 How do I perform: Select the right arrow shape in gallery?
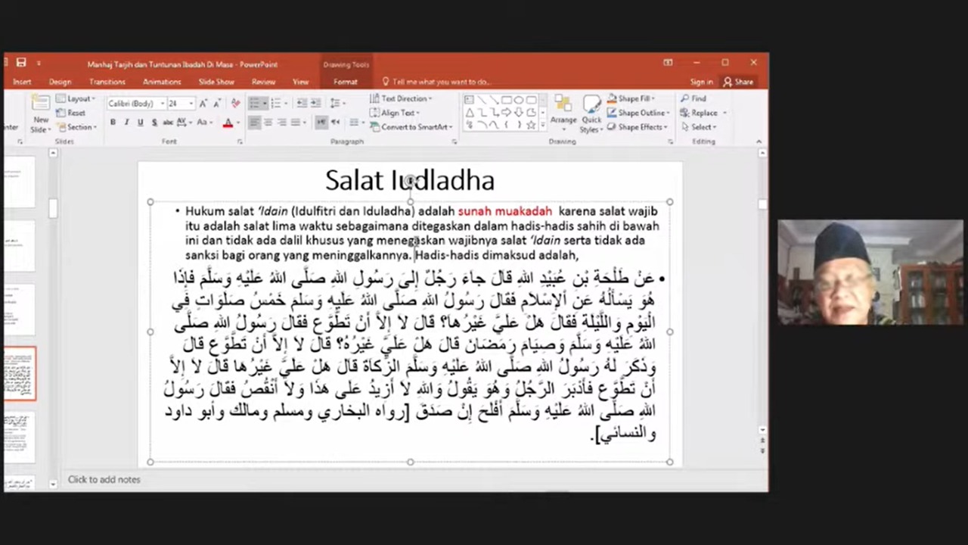pos(506,113)
